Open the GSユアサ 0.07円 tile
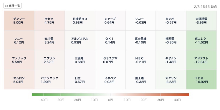Viewport: 220px width, 110px height. click(110, 60)
